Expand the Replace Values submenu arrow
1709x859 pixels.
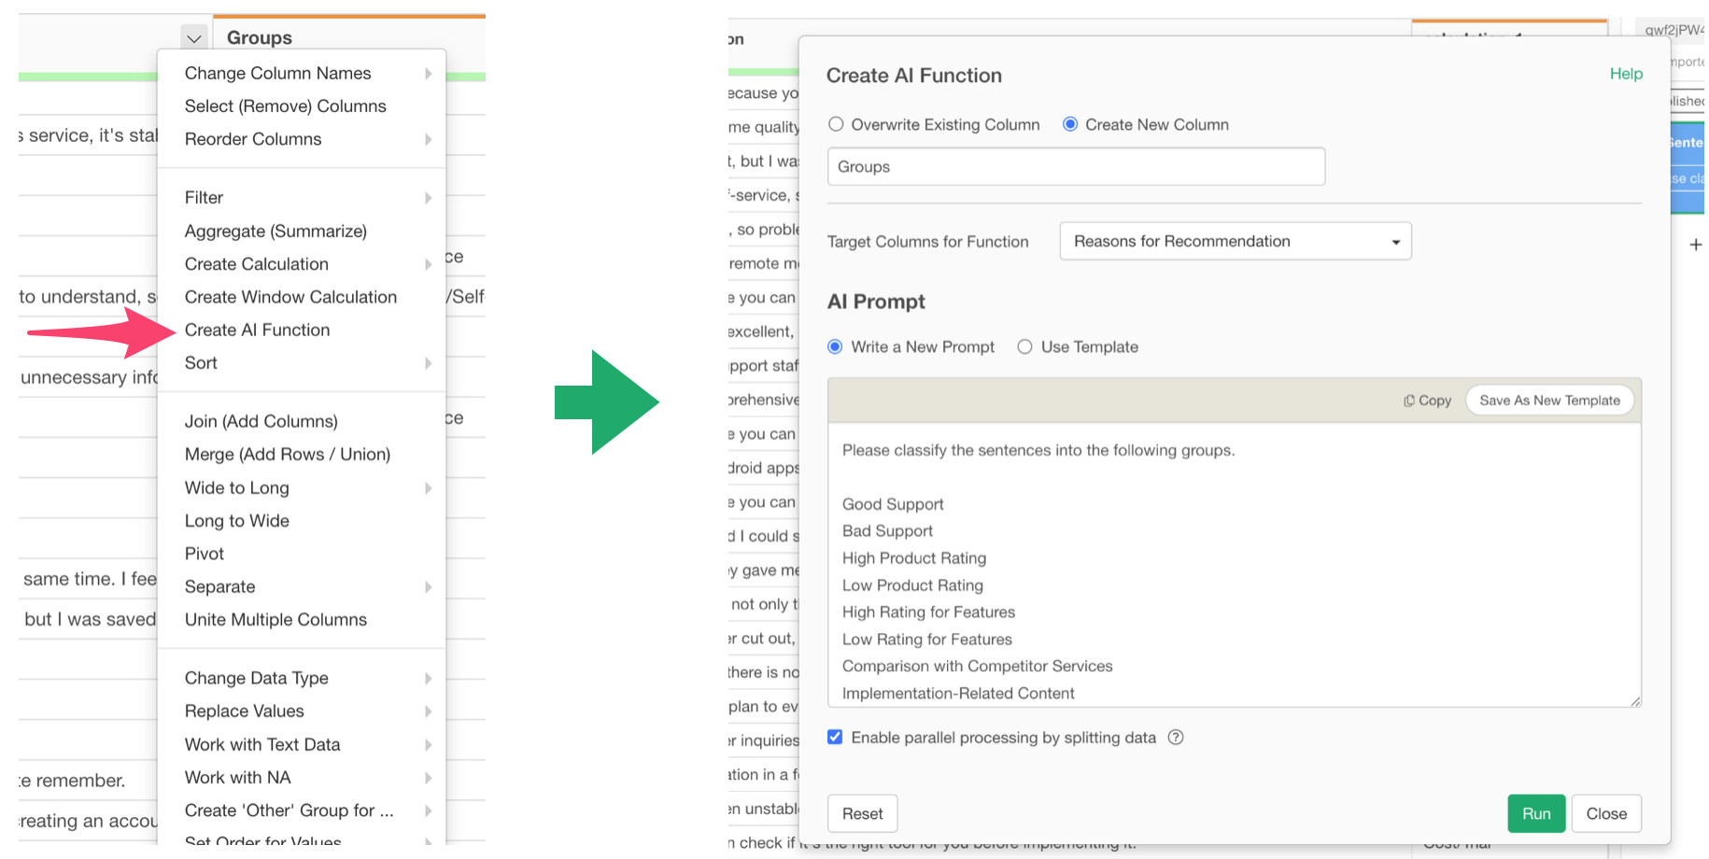429,711
